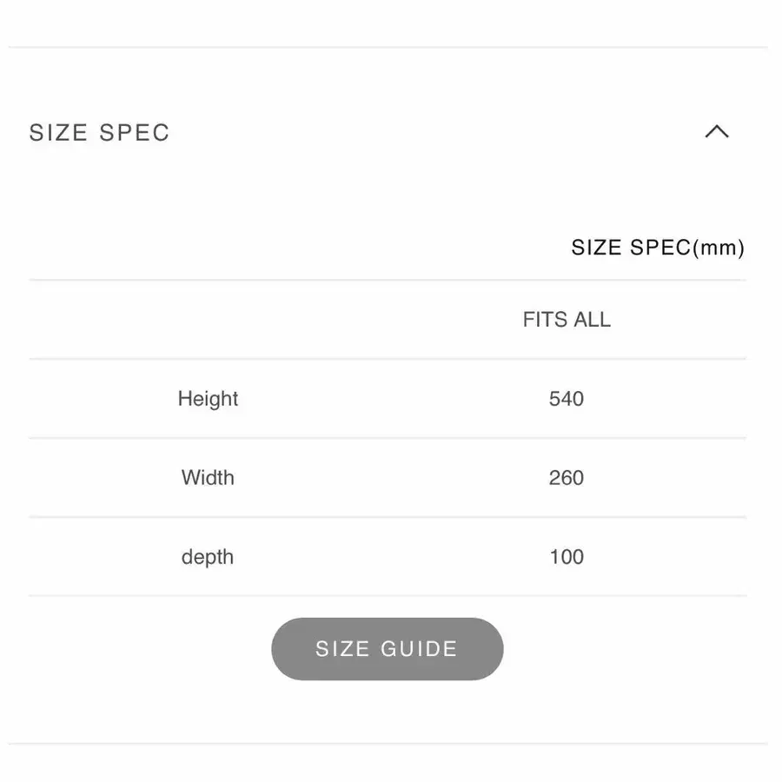Click the word GUIDE in the gray button
Screen dimensions: 782x782
coord(419,648)
